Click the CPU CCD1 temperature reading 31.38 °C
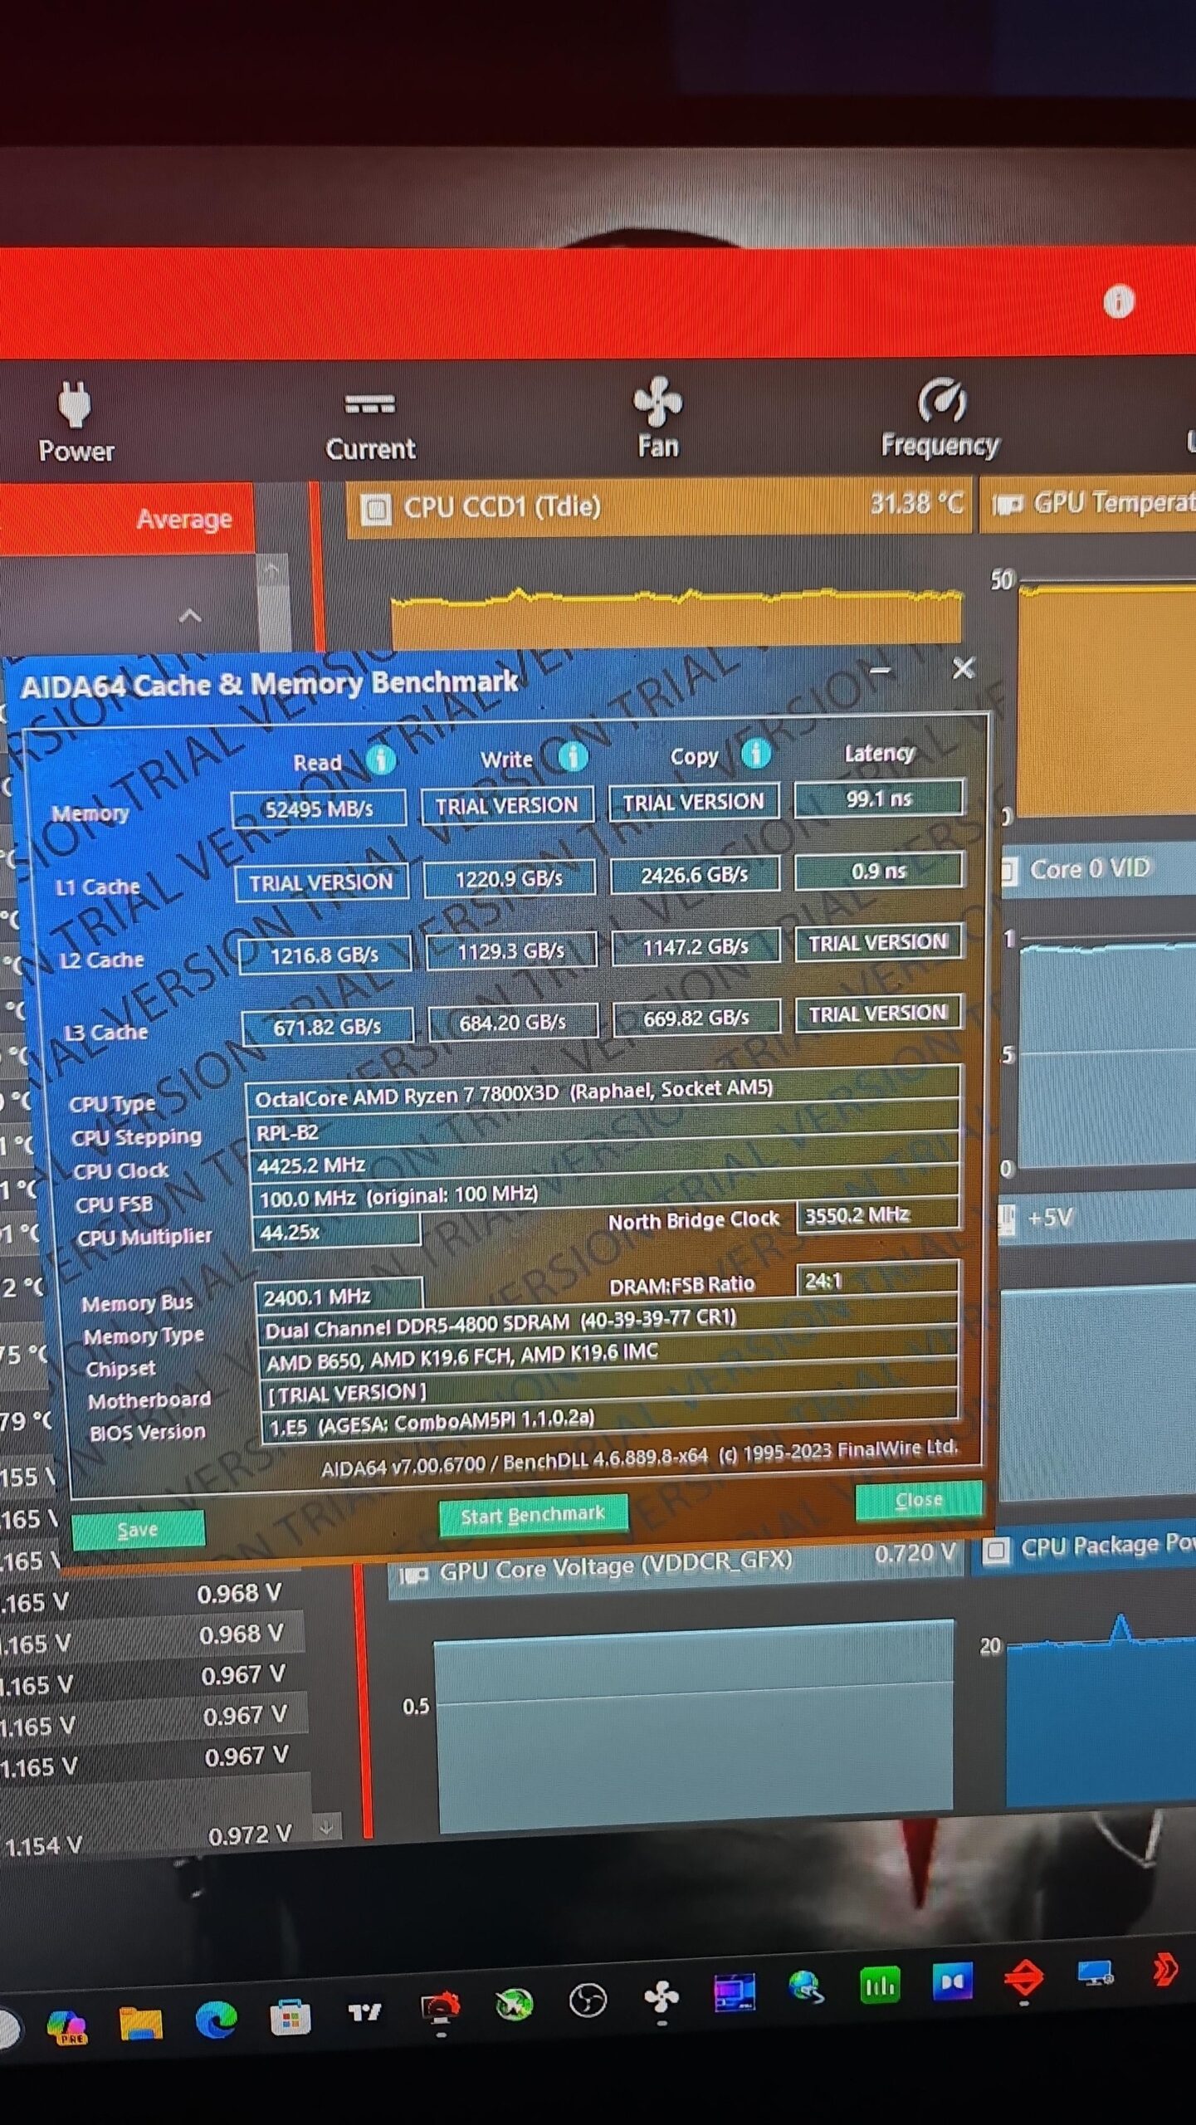 pos(916,503)
